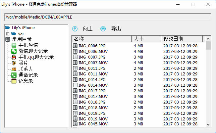Click file icon of IMG_0018.JPG
The width and height of the screenshot is (216, 133).
tap(75, 102)
